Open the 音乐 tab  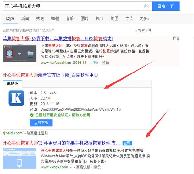pyautogui.click(x=70, y=19)
